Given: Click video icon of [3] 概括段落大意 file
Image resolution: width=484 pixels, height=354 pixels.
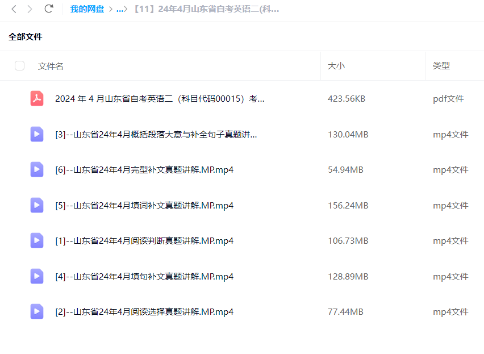Looking at the screenshot, I should [x=37, y=134].
